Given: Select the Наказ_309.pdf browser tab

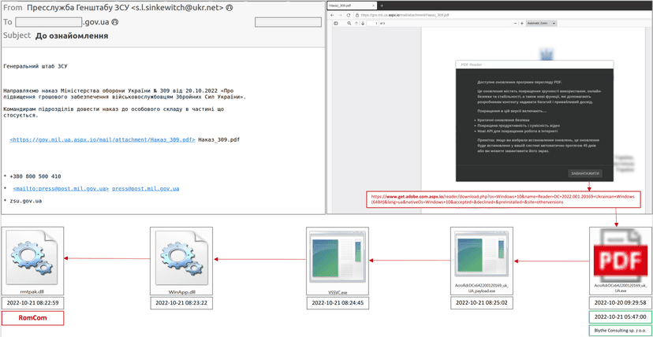Looking at the screenshot, I should [x=352, y=6].
